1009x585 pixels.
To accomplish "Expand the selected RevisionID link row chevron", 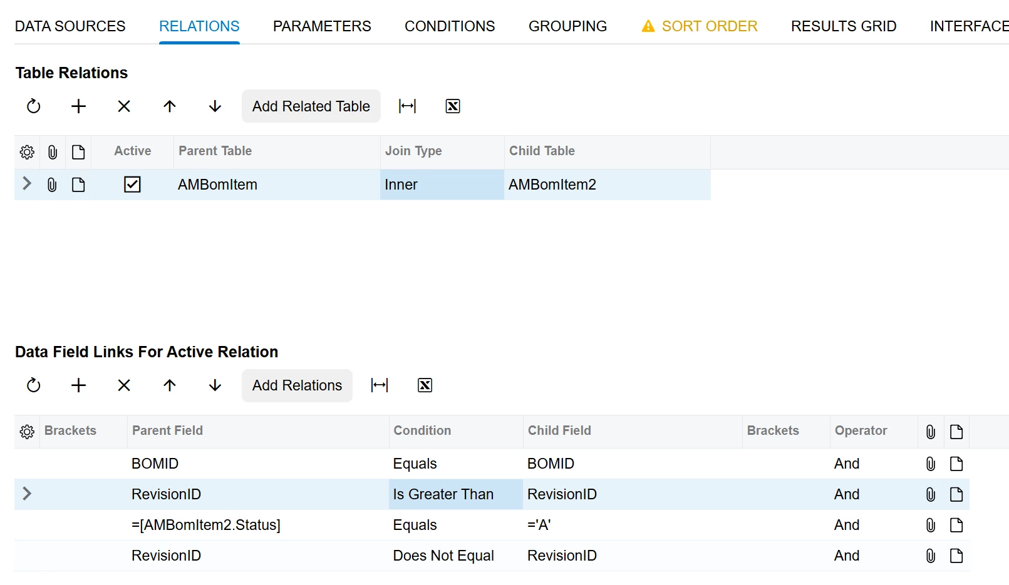I will coord(27,494).
